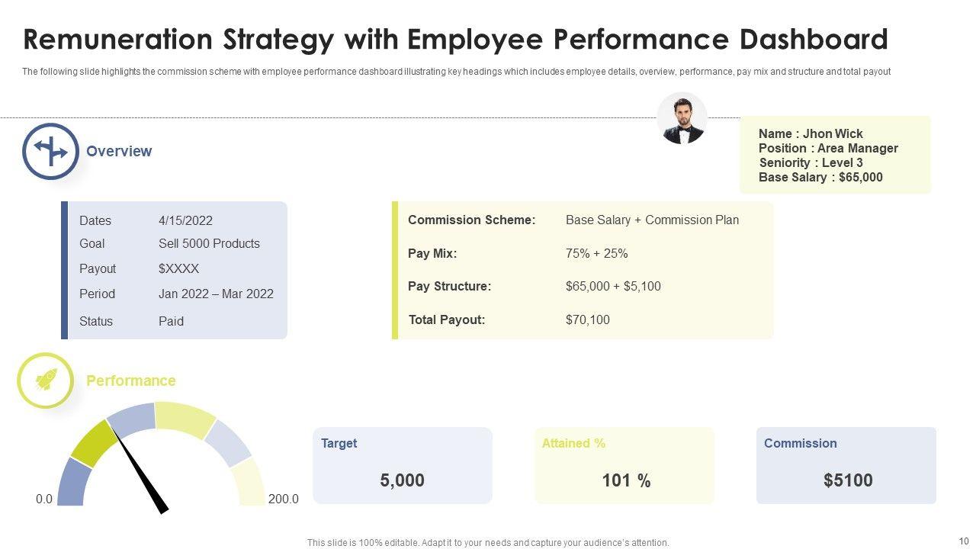The image size is (976, 549).
Task: Click the Overview signpost icon
Action: coord(50,151)
